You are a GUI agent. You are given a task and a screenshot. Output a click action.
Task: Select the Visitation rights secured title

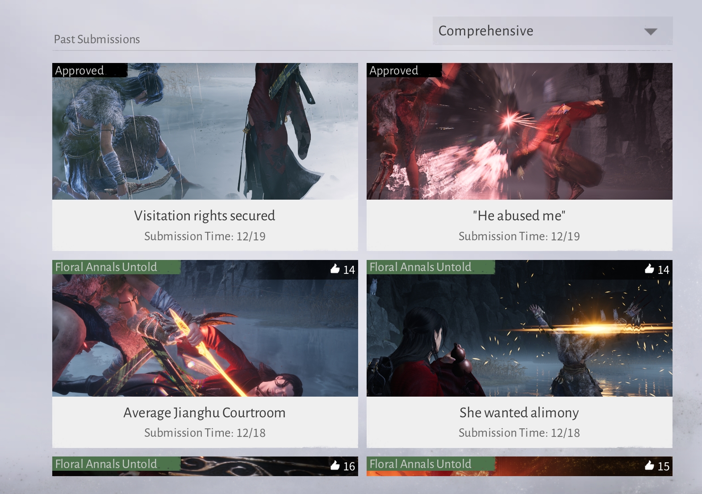(x=205, y=216)
